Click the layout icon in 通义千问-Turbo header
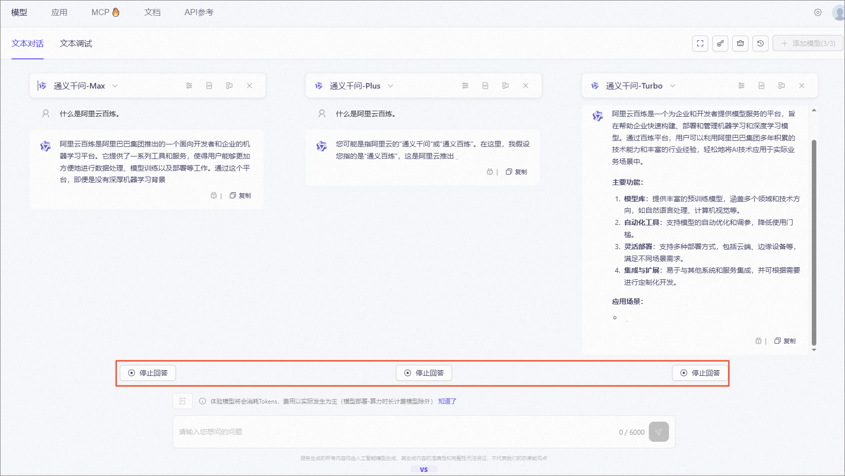Image resolution: width=845 pixels, height=476 pixels. click(782, 86)
